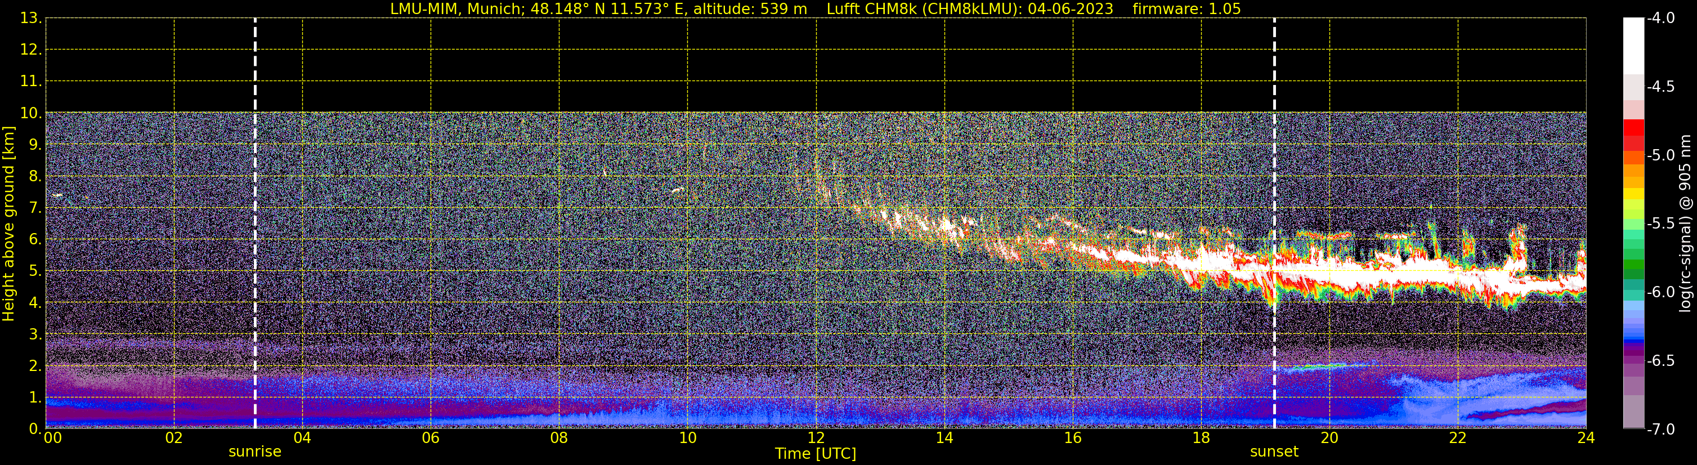Click the x-axis tick label 06
Screen dimensions: 1697x465
coord(431,439)
